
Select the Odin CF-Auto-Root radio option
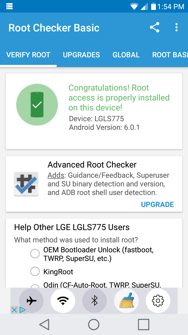click(x=35, y=286)
